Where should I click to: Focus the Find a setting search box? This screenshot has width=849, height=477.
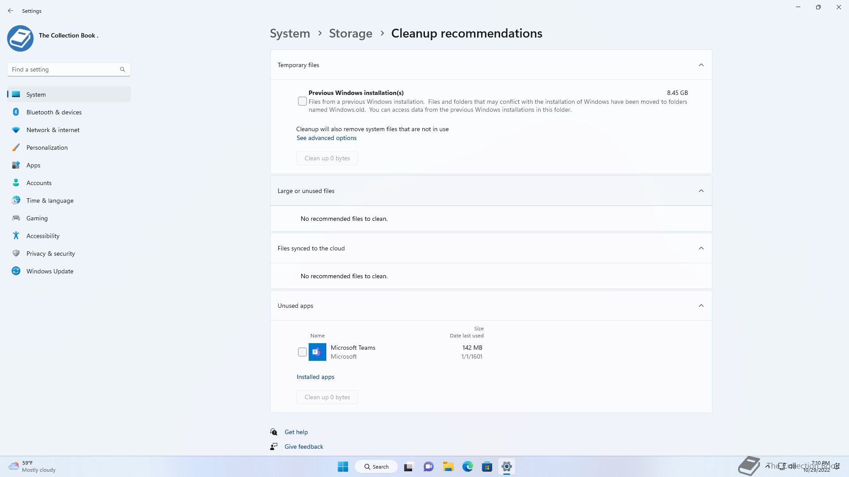pyautogui.click(x=69, y=69)
